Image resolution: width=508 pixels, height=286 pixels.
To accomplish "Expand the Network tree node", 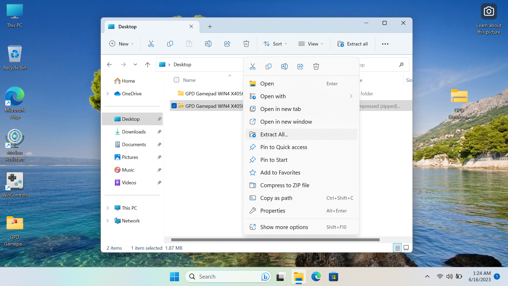I will click(108, 221).
